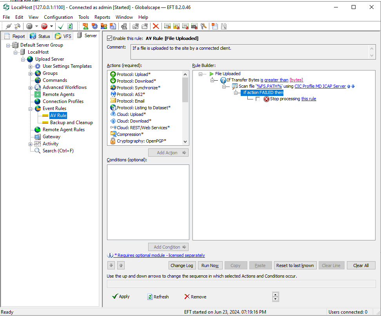Viewport: 381px width, 316px height.
Task: Click the Refresh button at bottom
Action: point(158,296)
